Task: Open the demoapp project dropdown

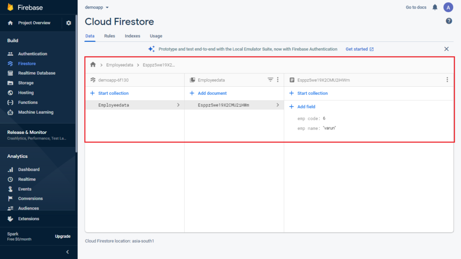Action: (97, 7)
